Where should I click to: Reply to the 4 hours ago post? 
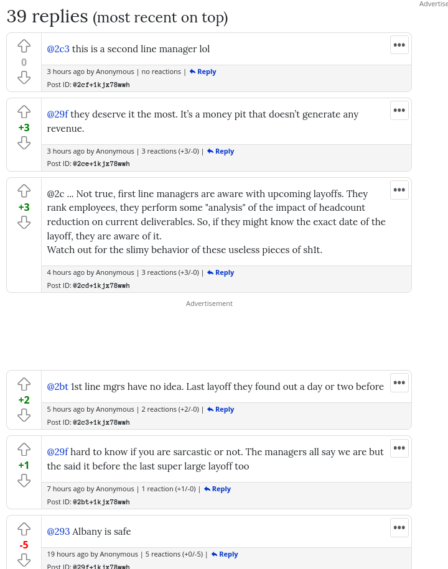coord(221,272)
